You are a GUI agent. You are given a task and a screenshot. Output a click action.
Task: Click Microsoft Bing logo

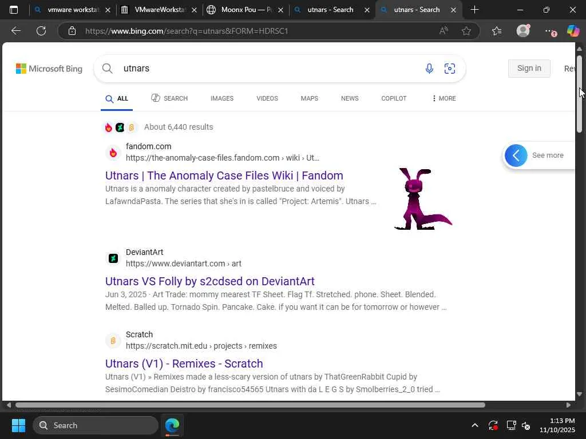pyautogui.click(x=49, y=69)
